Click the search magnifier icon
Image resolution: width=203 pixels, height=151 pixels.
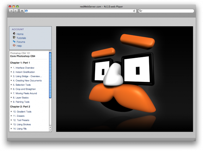pos(140,11)
